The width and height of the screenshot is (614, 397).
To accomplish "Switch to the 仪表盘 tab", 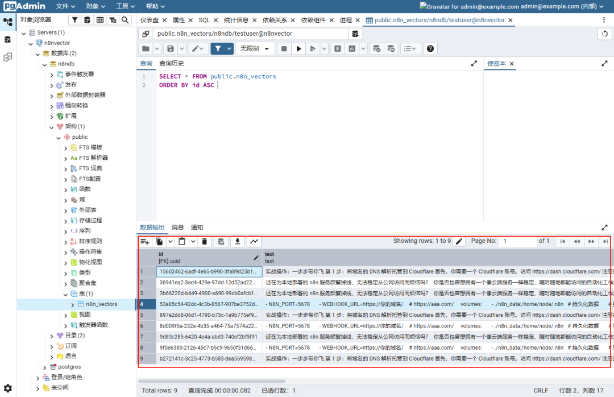I will (x=149, y=20).
